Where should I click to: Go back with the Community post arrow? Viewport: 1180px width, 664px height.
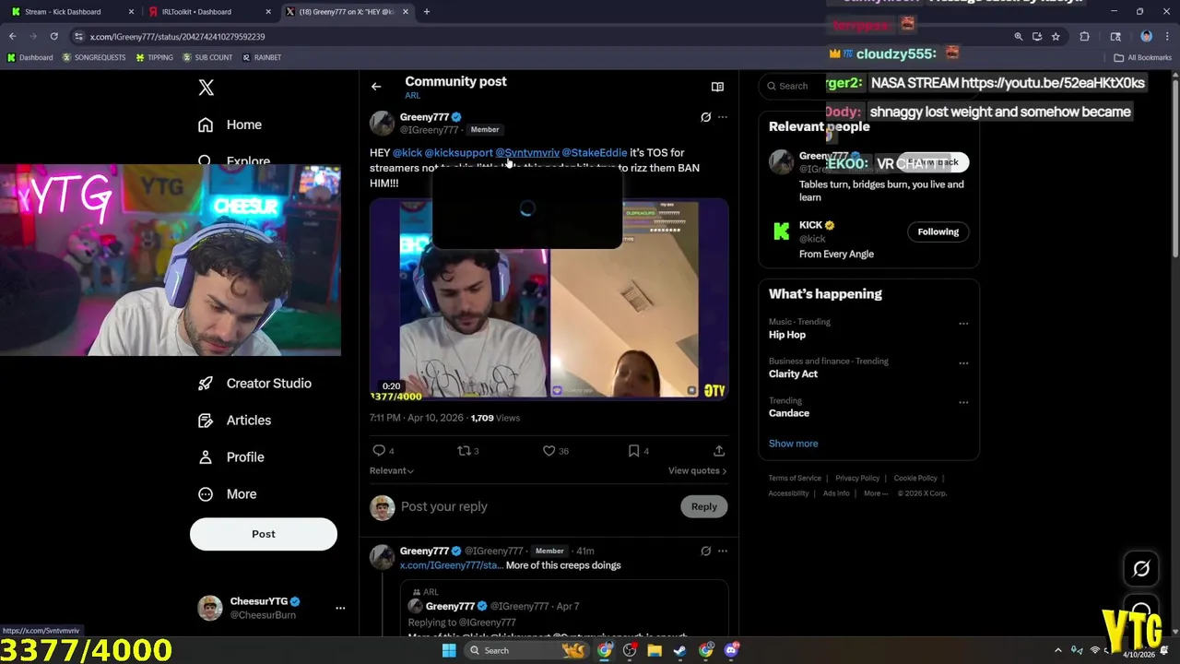pos(376,87)
